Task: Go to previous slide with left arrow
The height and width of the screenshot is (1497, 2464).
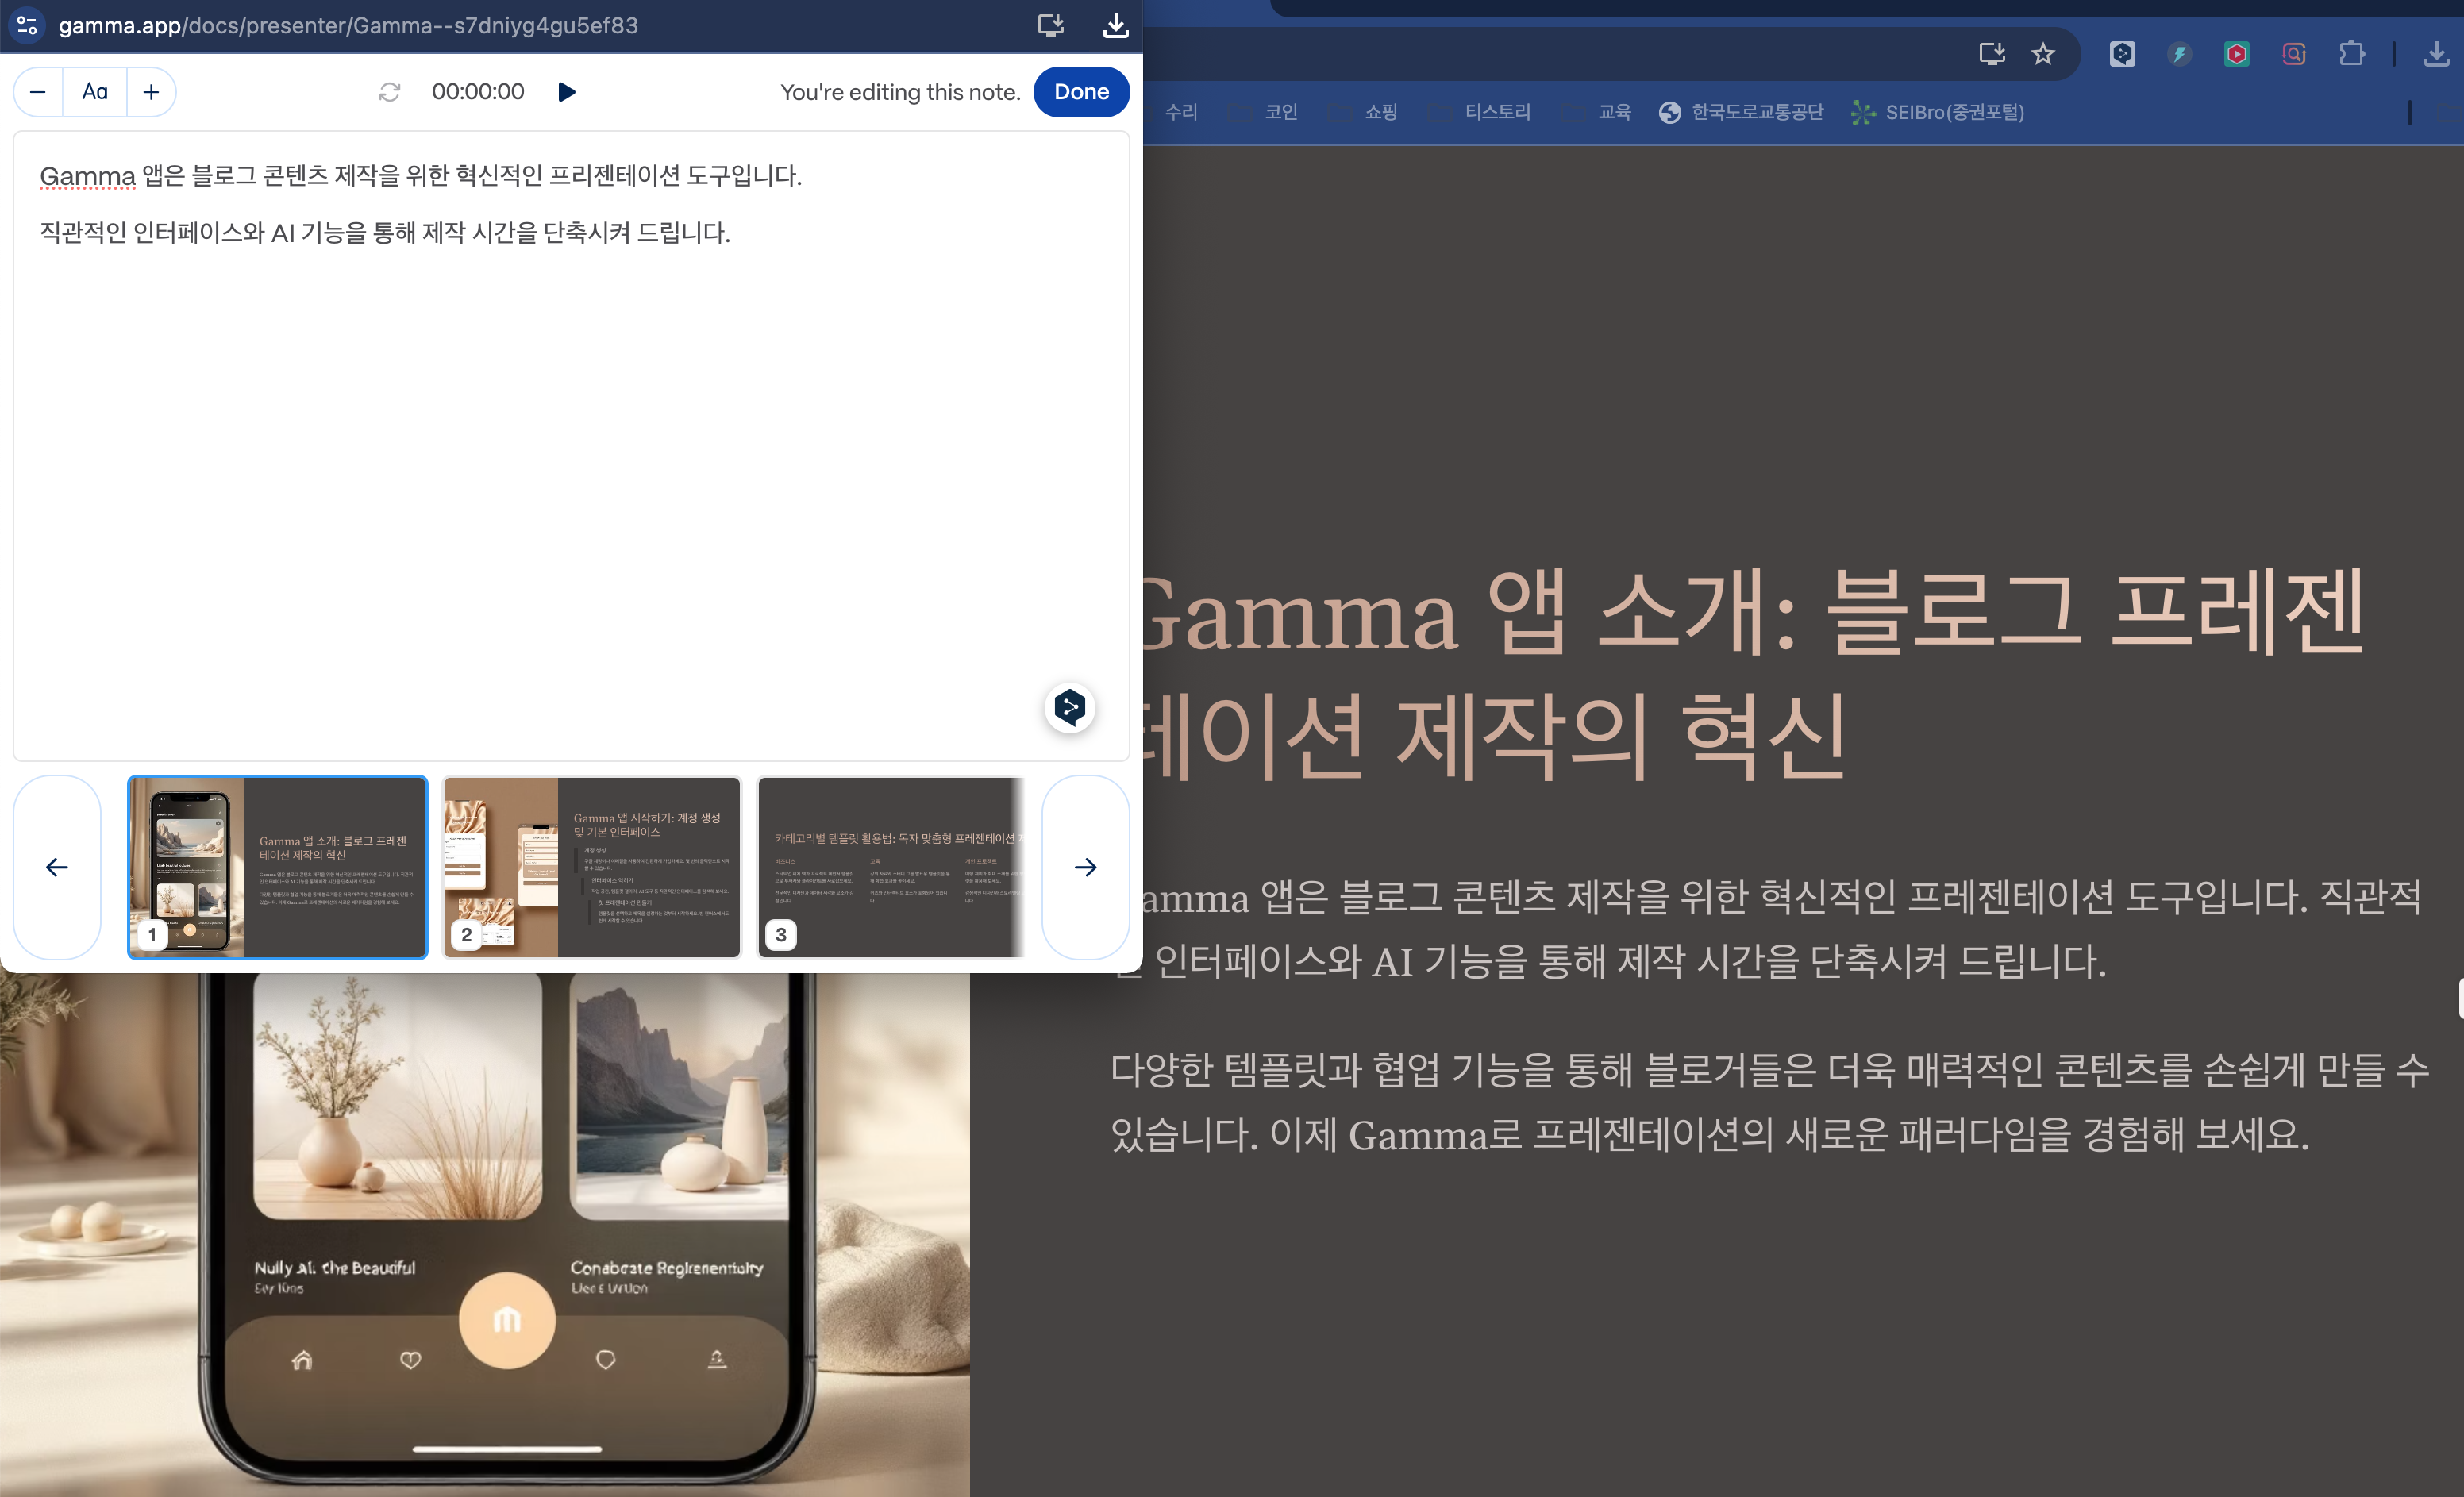Action: pyautogui.click(x=57, y=867)
